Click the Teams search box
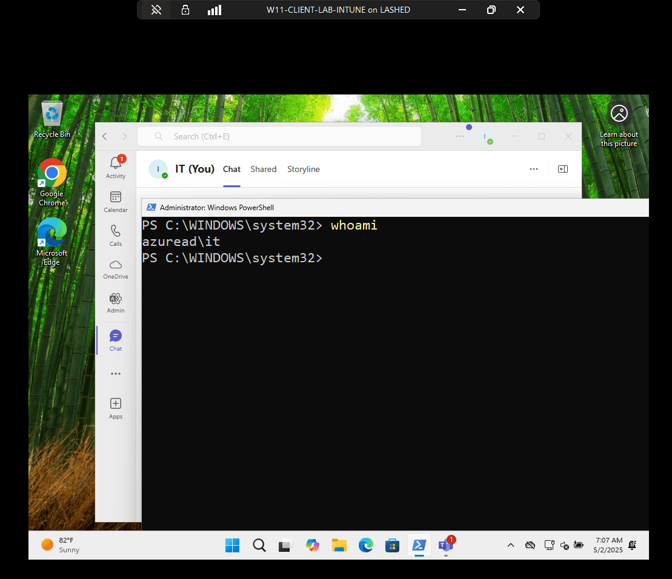The image size is (672, 579). point(279,136)
